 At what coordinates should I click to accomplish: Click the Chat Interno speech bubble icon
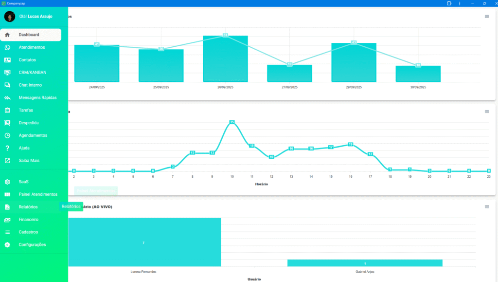click(7, 85)
